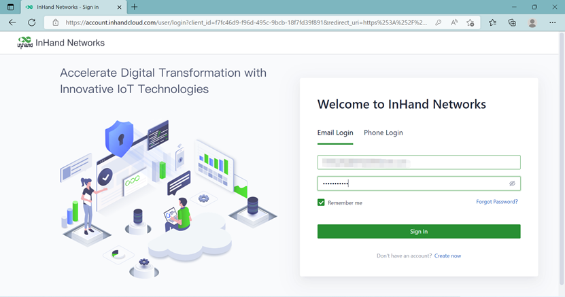Open tab actions menu icon
565x297 pixels.
10,7
